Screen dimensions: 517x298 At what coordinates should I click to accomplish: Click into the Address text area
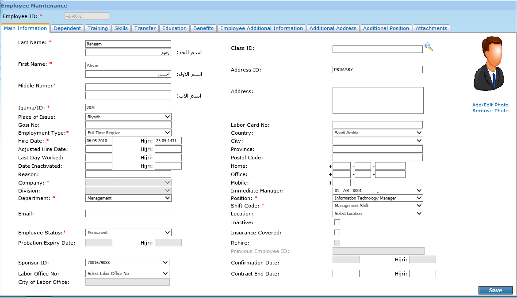pyautogui.click(x=378, y=100)
